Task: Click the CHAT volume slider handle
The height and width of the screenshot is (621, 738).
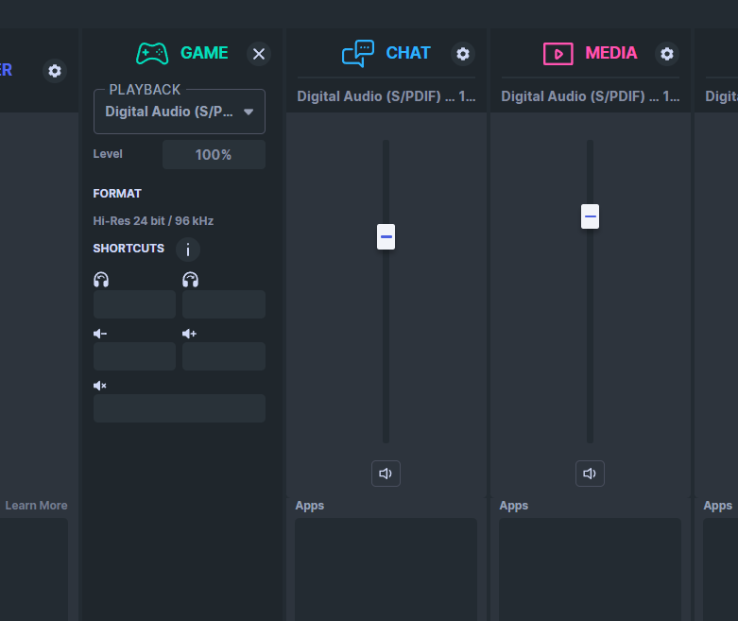Action: [x=386, y=237]
